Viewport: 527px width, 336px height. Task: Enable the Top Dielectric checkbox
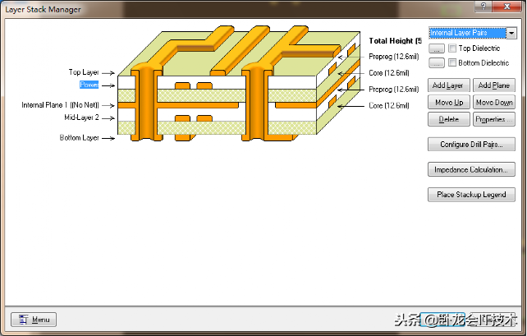pyautogui.click(x=452, y=48)
